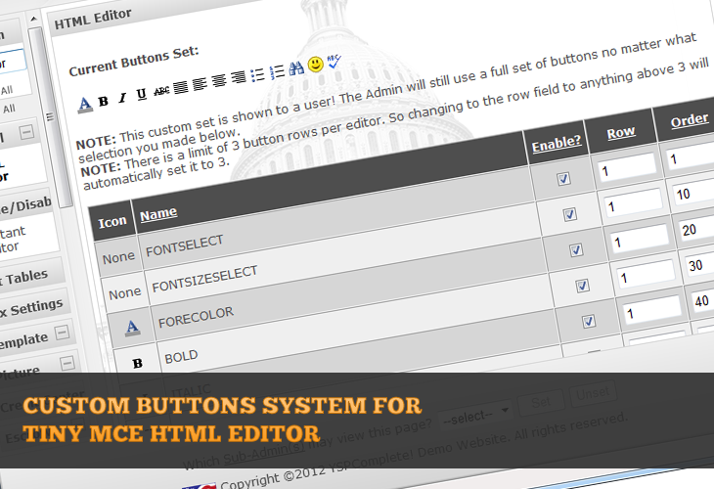Image resolution: width=714 pixels, height=489 pixels.
Task: Click the Current Buttons Set heading
Action: click(134, 61)
